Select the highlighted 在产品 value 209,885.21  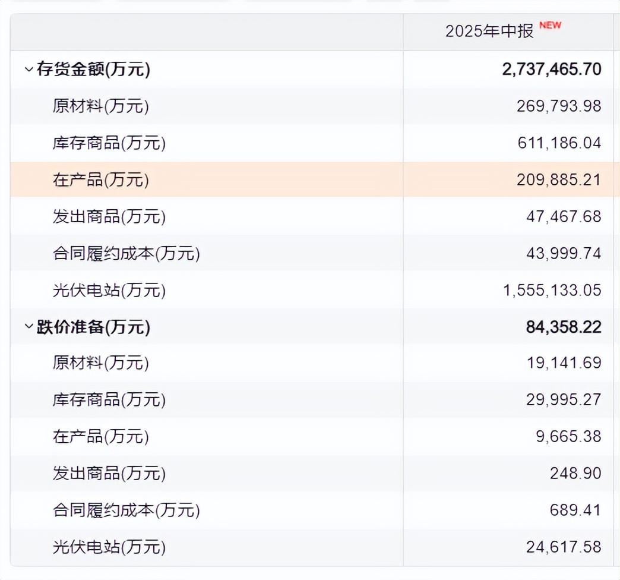tap(559, 180)
